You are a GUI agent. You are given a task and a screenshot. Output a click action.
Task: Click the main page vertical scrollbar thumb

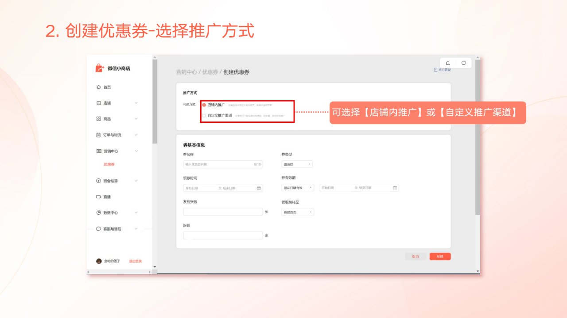pos(478,137)
